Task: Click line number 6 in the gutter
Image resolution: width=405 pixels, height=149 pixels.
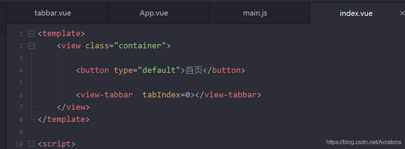Action: (21, 95)
